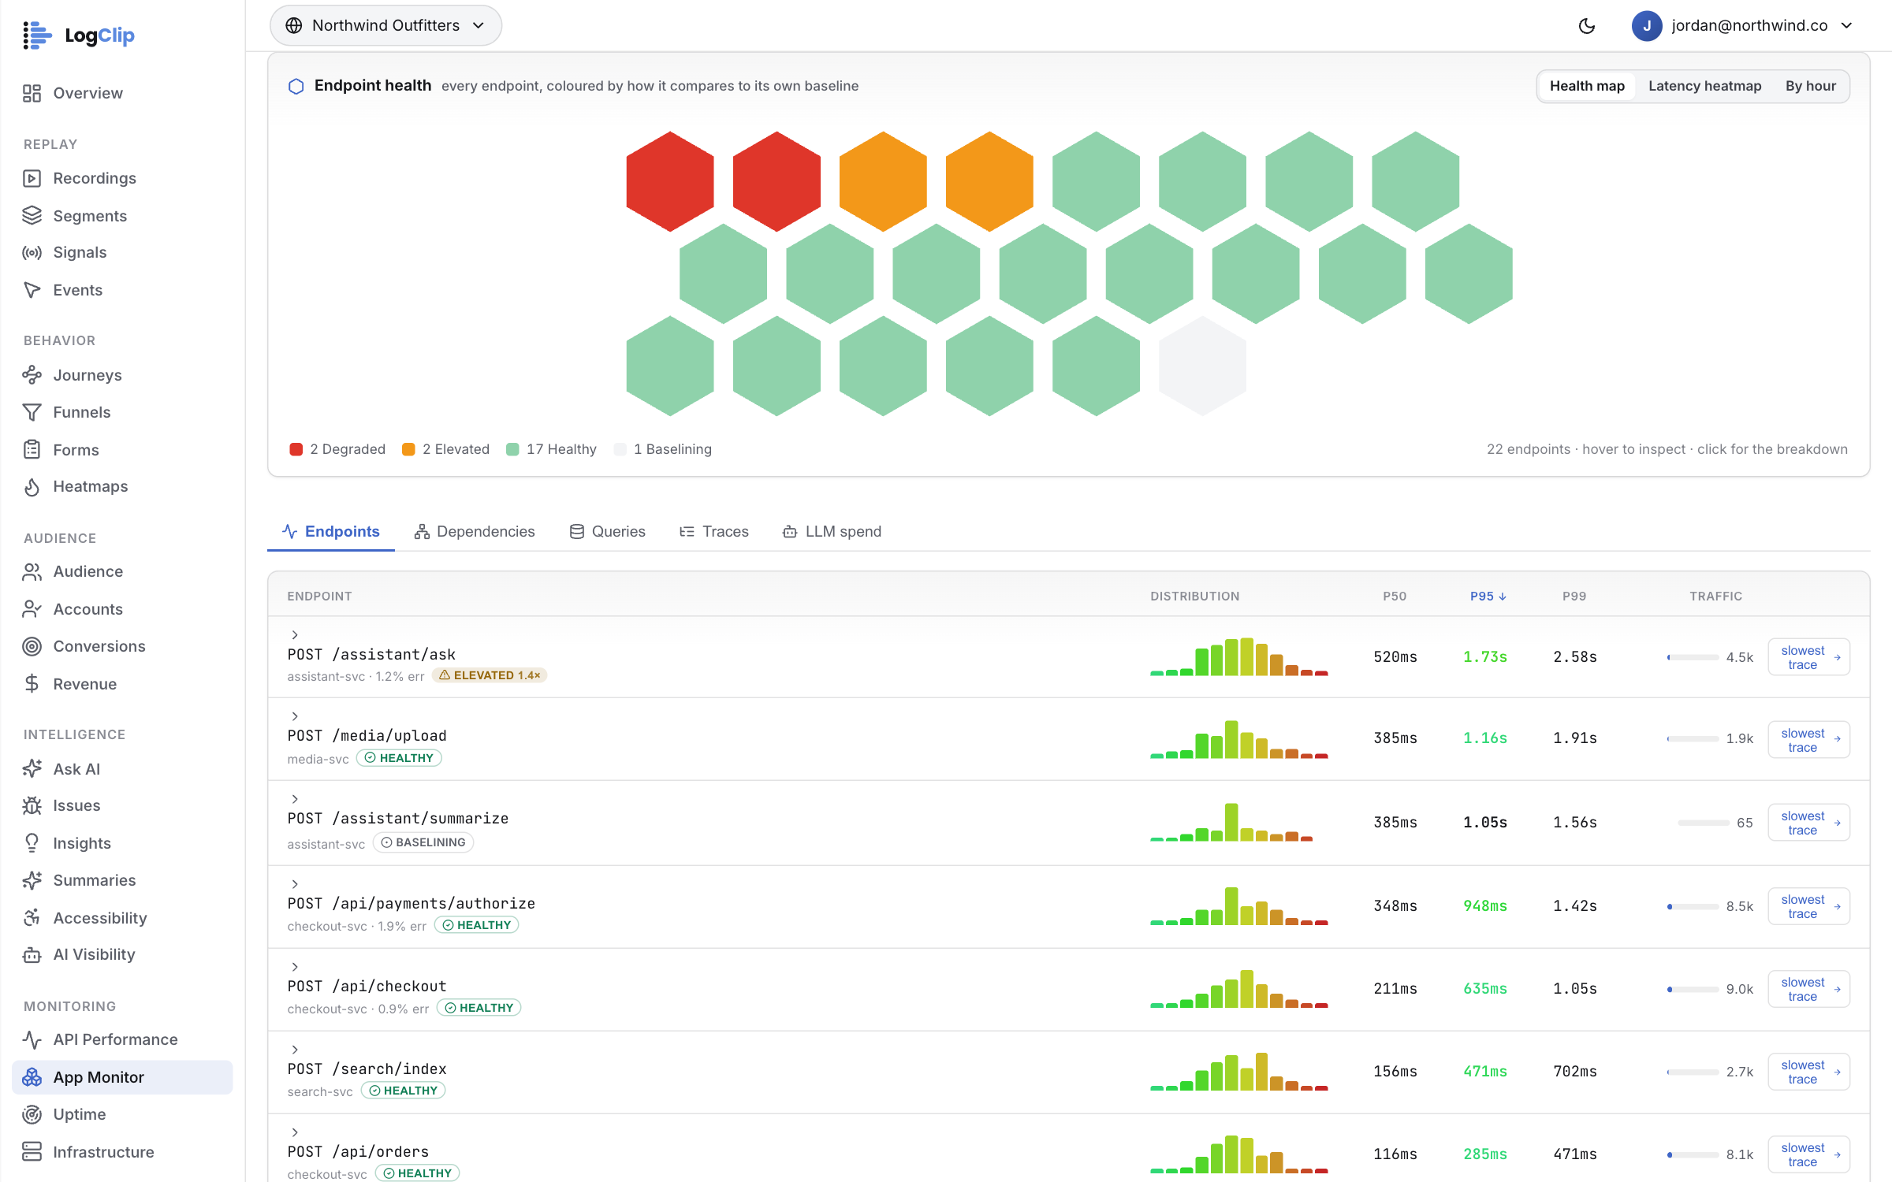Open the jordan@northwind.co account menu
1892x1182 pixels.
click(x=1741, y=25)
